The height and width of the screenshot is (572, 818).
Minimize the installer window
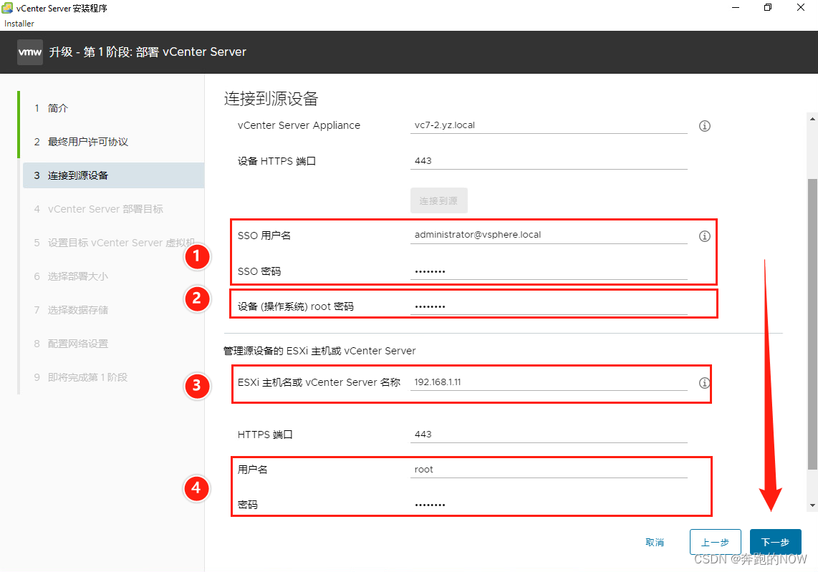pos(736,8)
